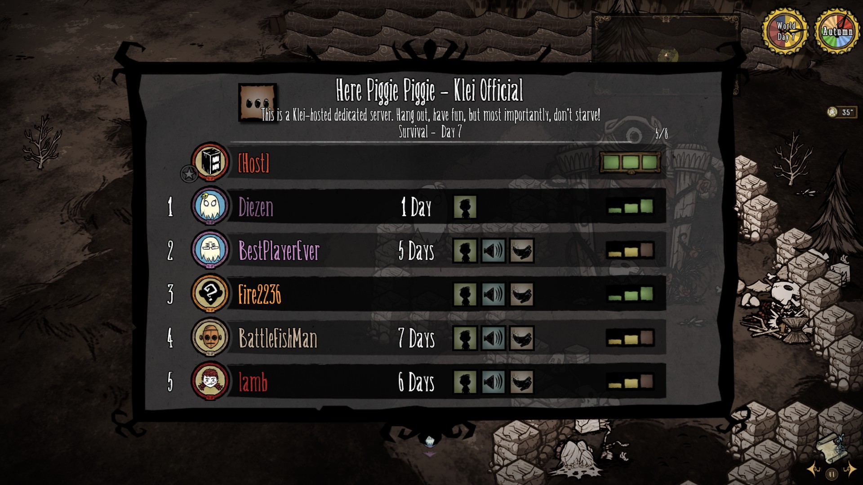Select lamb's character portrait
This screenshot has width=863, height=485.
point(210,381)
